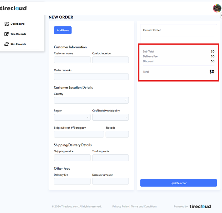Click the Contact number field
Image resolution: width=222 pixels, height=213 pixels.
coord(110,60)
